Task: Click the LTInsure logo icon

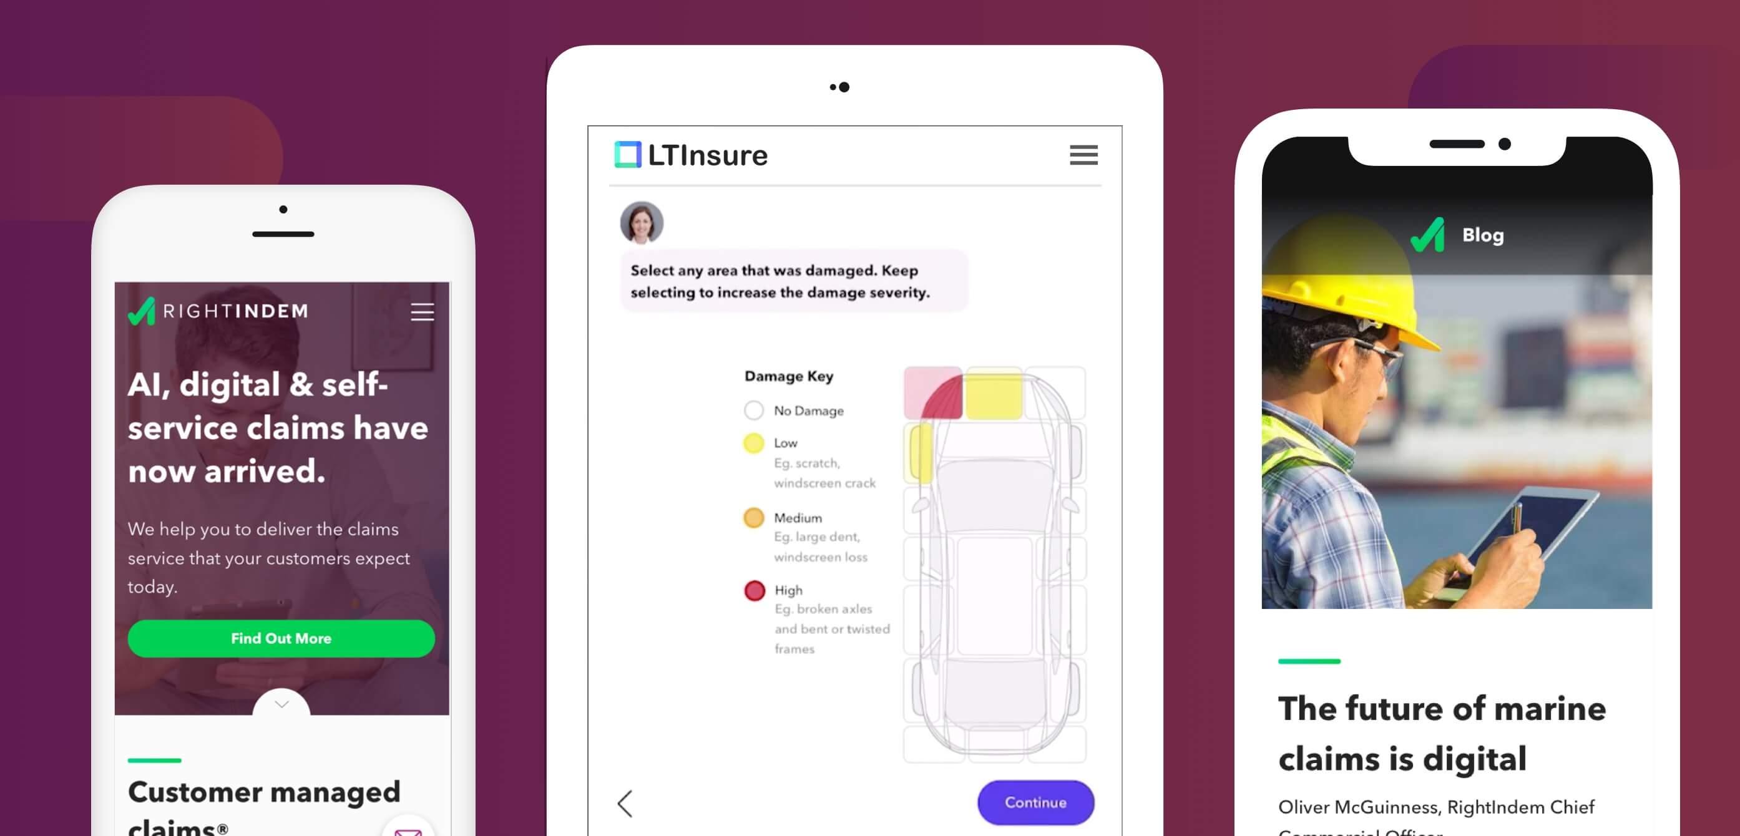Action: [x=623, y=155]
